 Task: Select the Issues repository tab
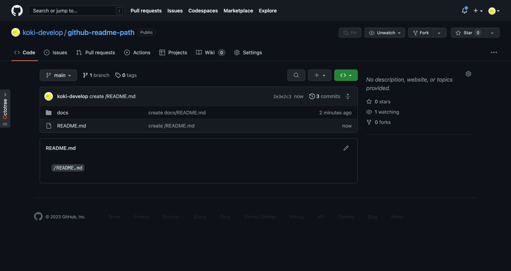[55, 52]
